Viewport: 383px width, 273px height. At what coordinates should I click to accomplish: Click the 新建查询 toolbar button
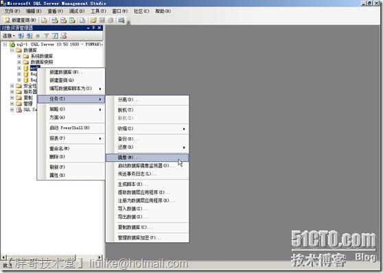[x=20, y=20]
